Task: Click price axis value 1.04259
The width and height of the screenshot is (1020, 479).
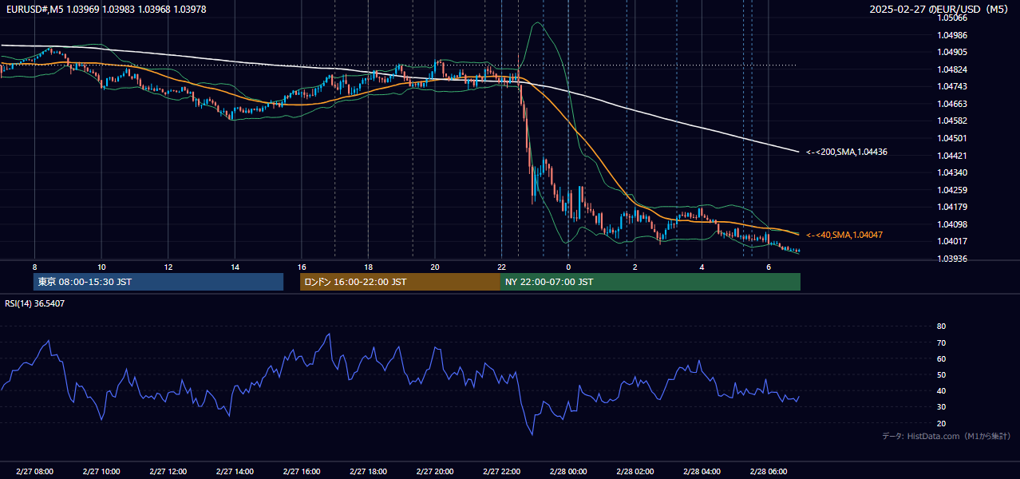Action: coord(952,190)
